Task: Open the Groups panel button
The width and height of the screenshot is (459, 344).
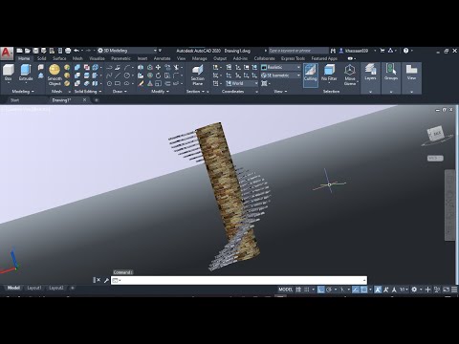Action: [x=391, y=77]
